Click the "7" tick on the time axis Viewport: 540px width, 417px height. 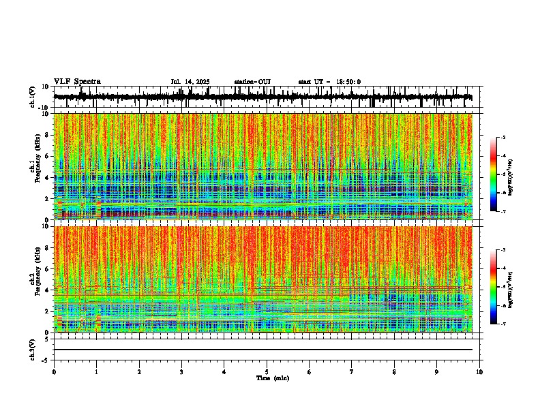[352, 372]
